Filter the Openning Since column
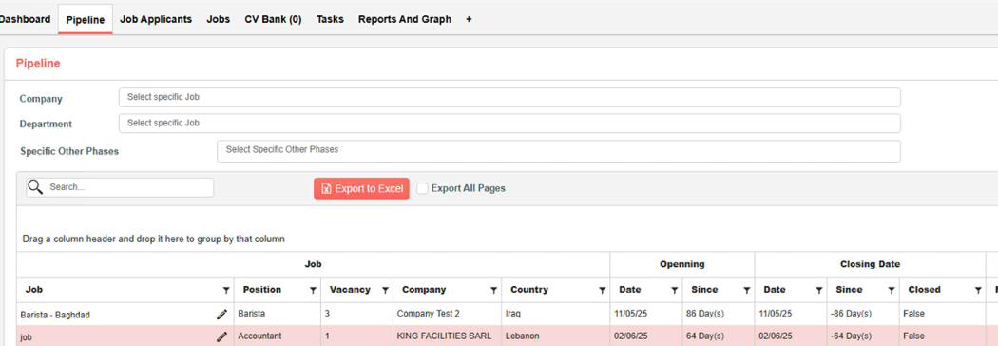This screenshot has width=998, height=346. [746, 290]
